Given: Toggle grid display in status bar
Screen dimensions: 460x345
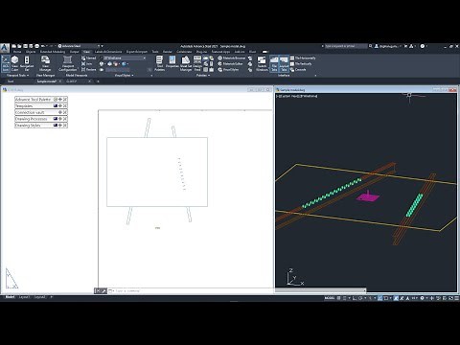Looking at the screenshot, I should click(339, 298).
